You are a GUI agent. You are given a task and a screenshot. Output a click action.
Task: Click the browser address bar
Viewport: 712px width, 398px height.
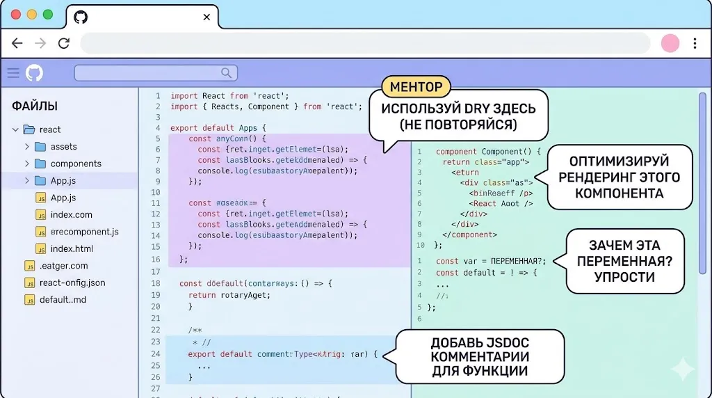click(x=366, y=43)
